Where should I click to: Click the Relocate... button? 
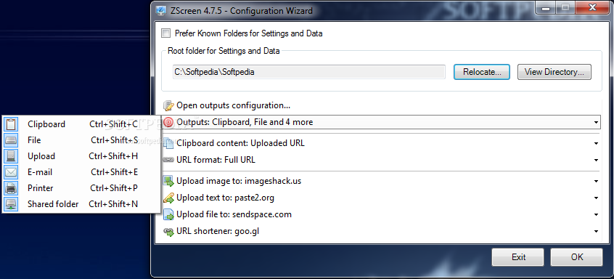click(x=482, y=72)
